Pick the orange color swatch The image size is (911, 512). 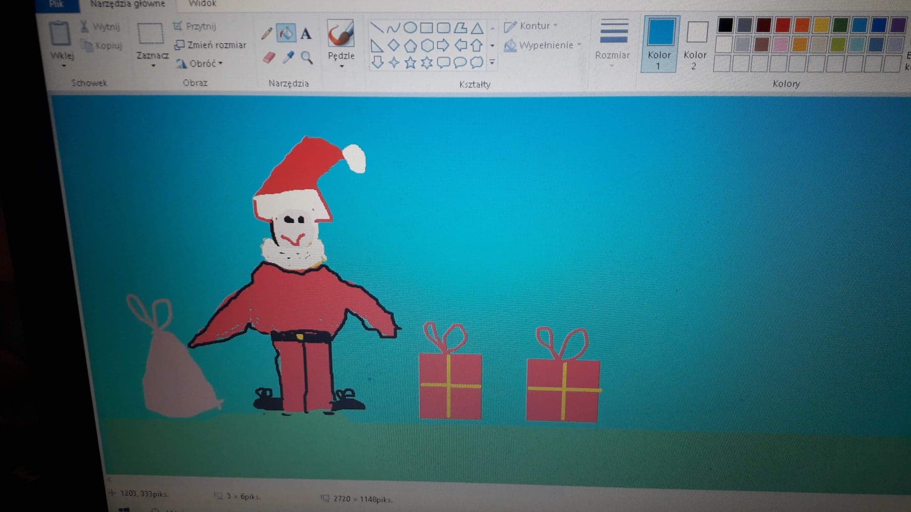[802, 24]
